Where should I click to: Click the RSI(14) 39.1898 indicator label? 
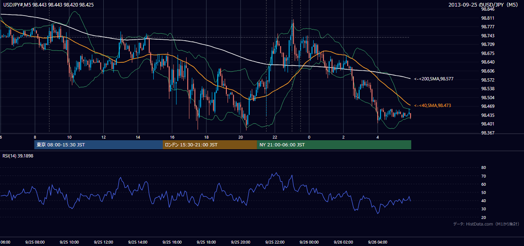(x=18, y=156)
